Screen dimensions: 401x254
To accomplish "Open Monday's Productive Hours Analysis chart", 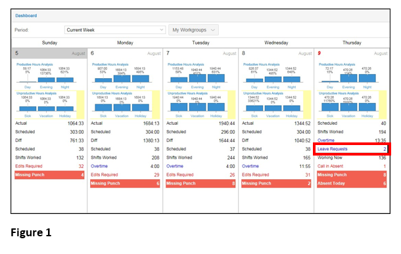I will (122, 75).
